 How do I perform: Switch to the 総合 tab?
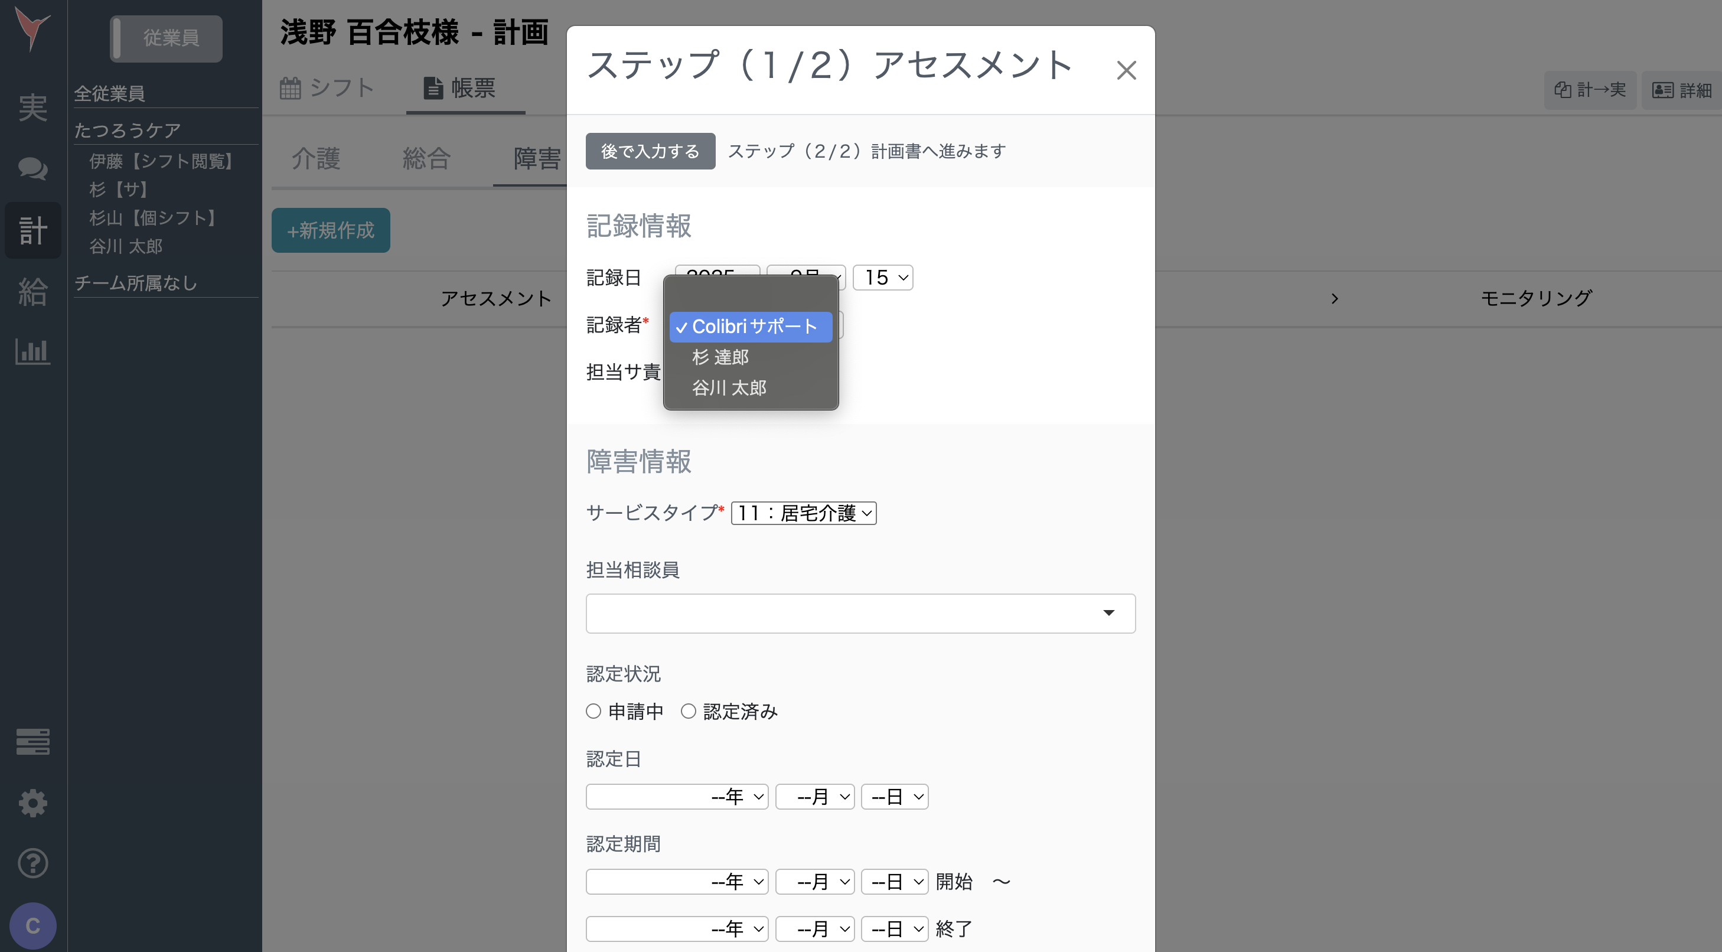(425, 158)
